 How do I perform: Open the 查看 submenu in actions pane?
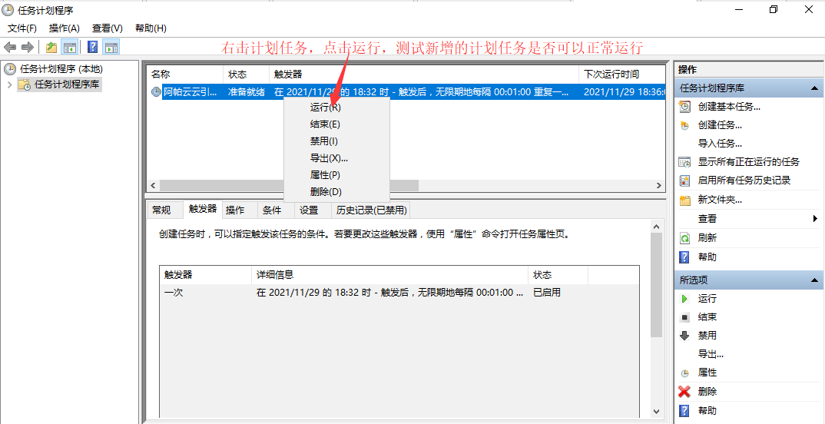(x=814, y=219)
